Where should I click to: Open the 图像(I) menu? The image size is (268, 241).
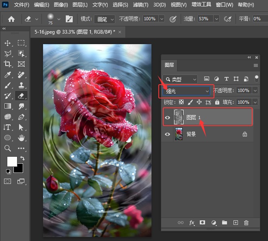tap(61, 4)
